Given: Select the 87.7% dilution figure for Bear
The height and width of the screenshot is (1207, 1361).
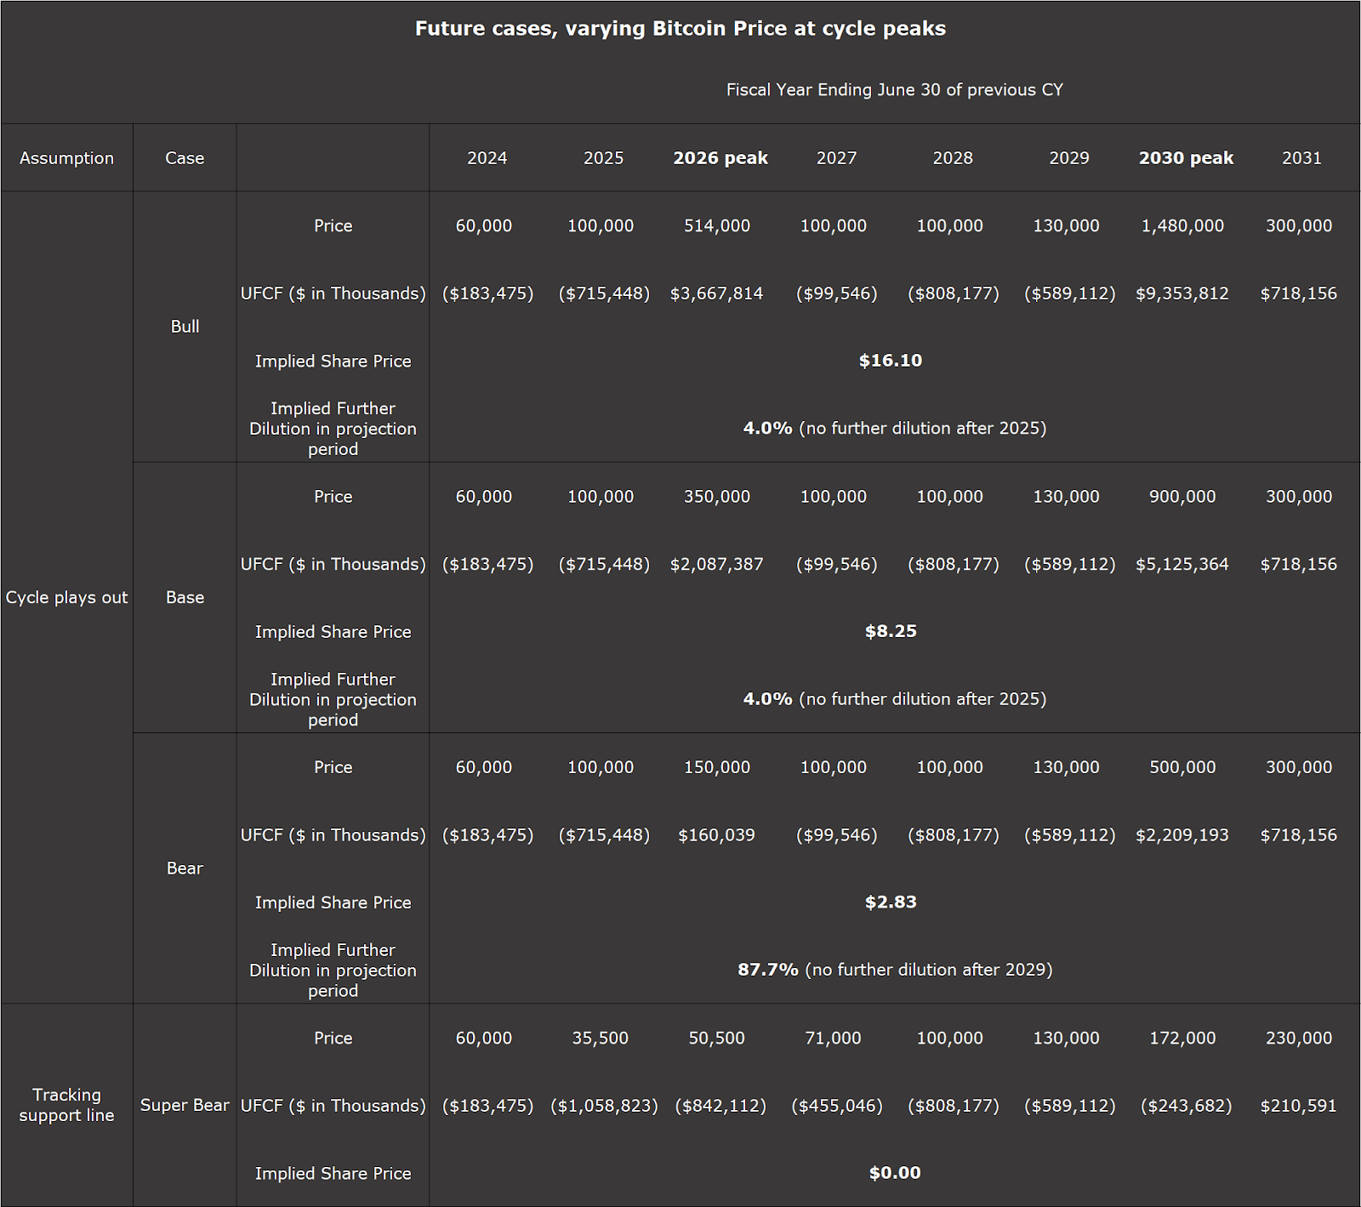Looking at the screenshot, I should [x=766, y=969].
